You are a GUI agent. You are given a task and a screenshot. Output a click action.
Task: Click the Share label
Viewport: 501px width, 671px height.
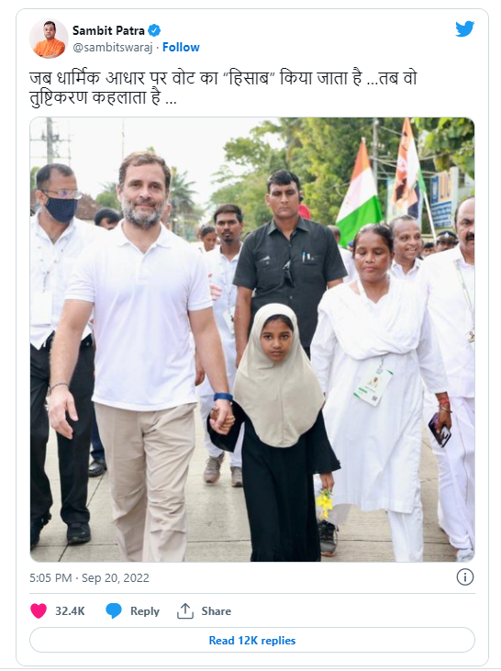point(216,611)
